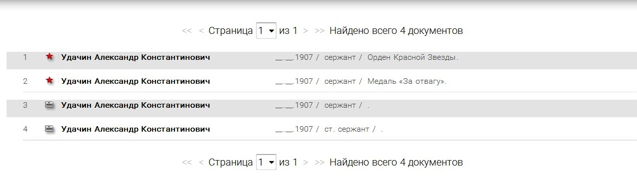Open the ст. сержант Удачин record

coord(135,129)
